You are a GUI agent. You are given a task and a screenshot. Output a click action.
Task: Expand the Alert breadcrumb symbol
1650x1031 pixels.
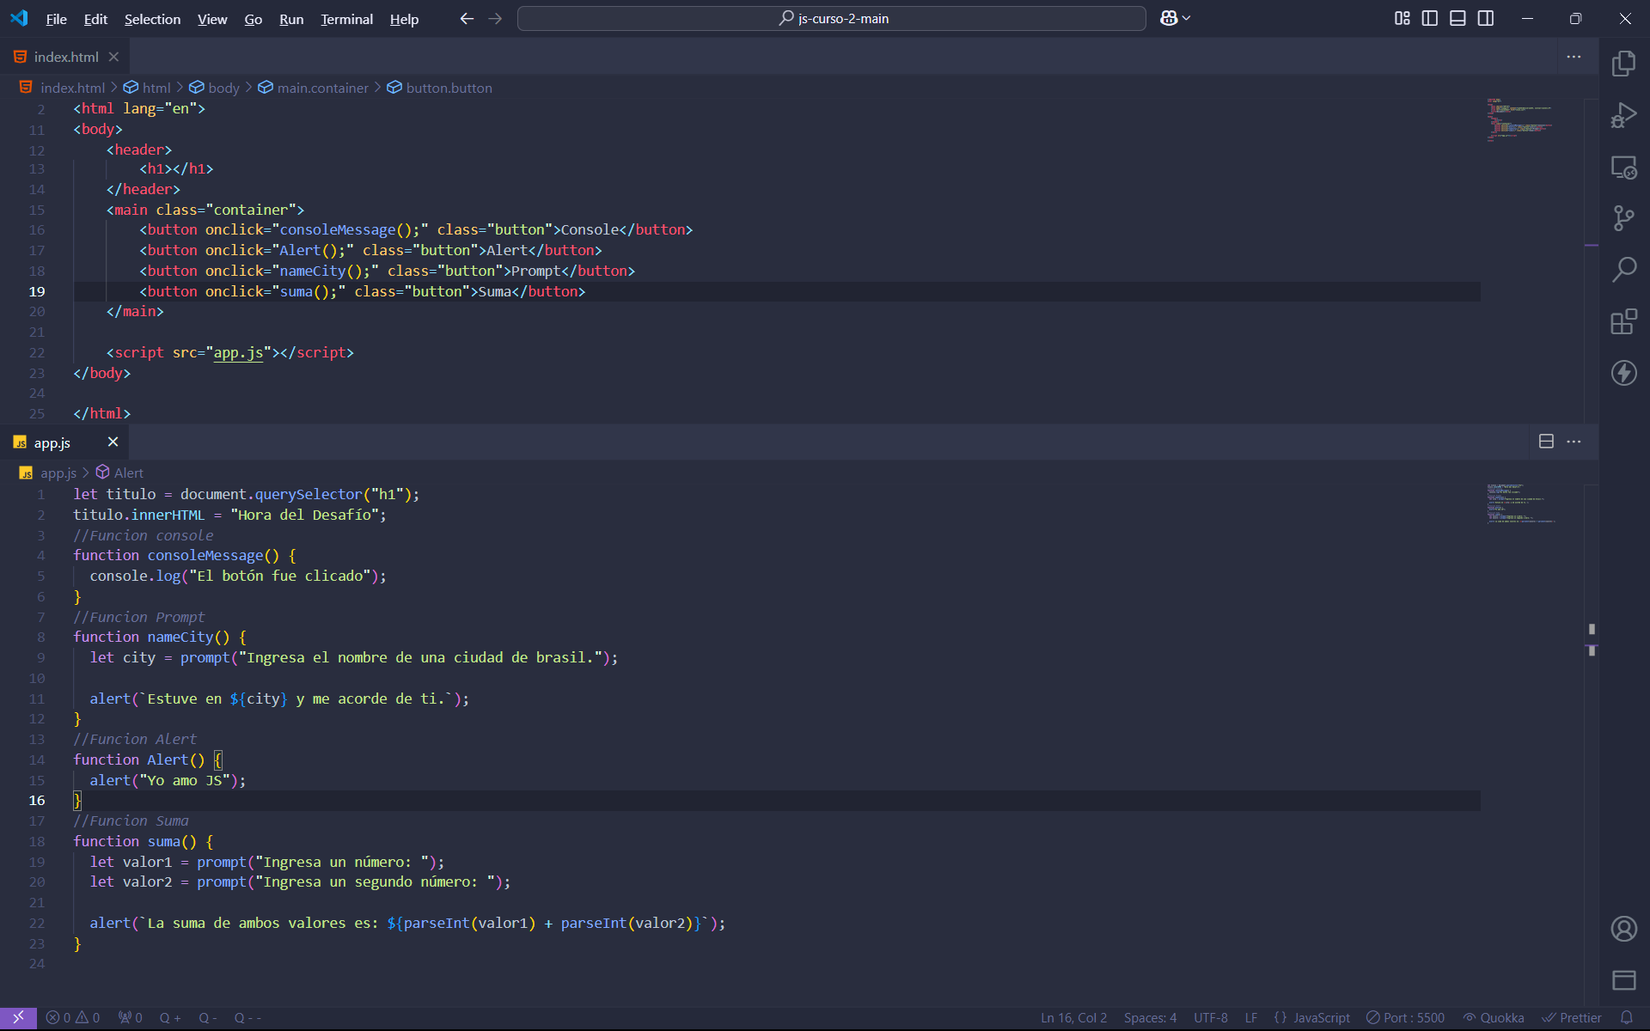coord(119,473)
